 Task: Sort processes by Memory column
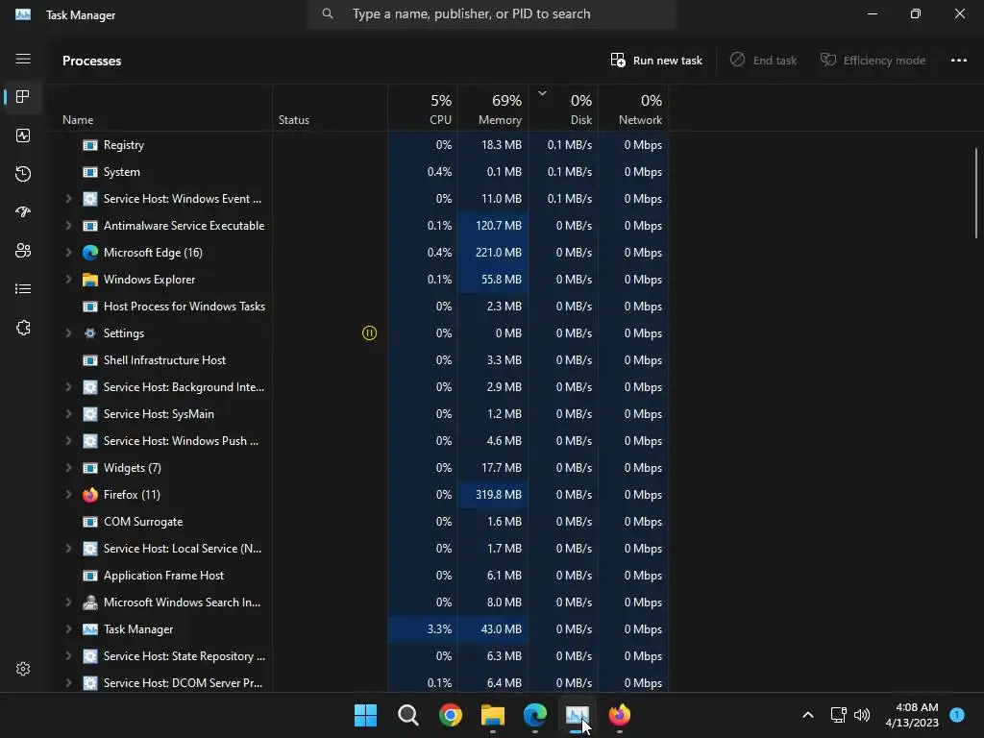[493, 109]
